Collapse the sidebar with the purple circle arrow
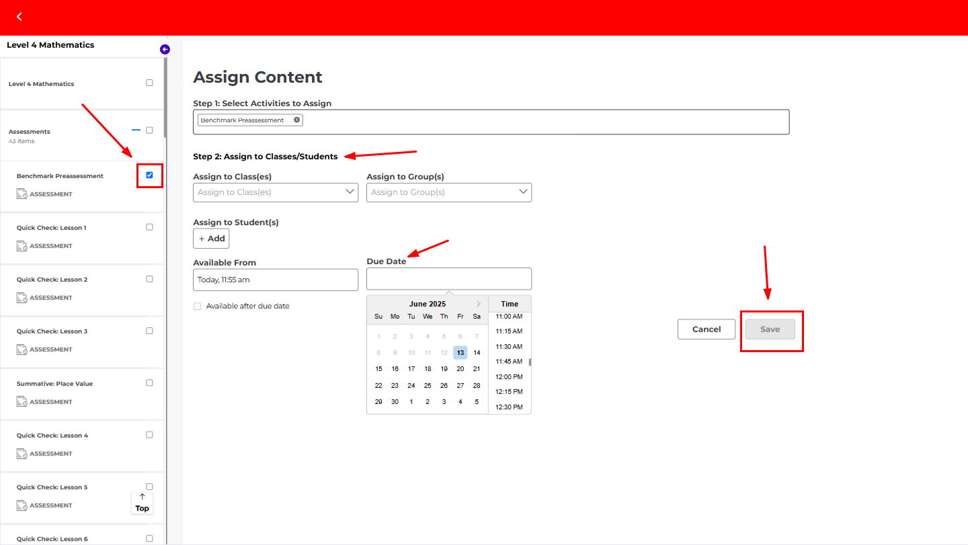968x545 pixels. pyautogui.click(x=165, y=48)
